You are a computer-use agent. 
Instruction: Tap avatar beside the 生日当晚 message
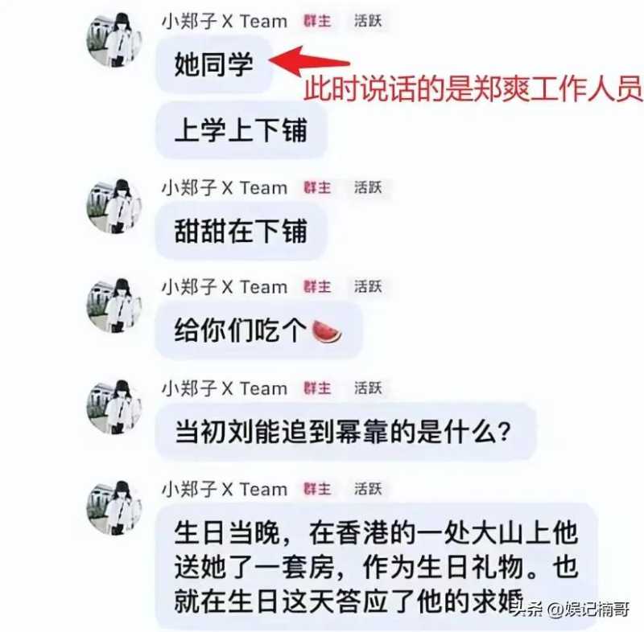[x=114, y=508]
